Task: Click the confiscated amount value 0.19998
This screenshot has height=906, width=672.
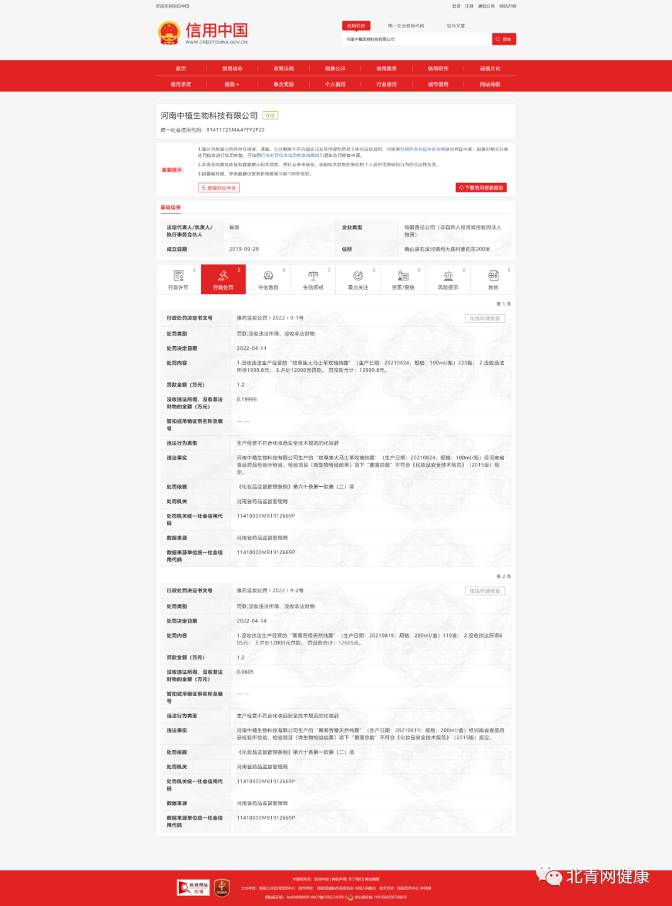Action: (247, 400)
